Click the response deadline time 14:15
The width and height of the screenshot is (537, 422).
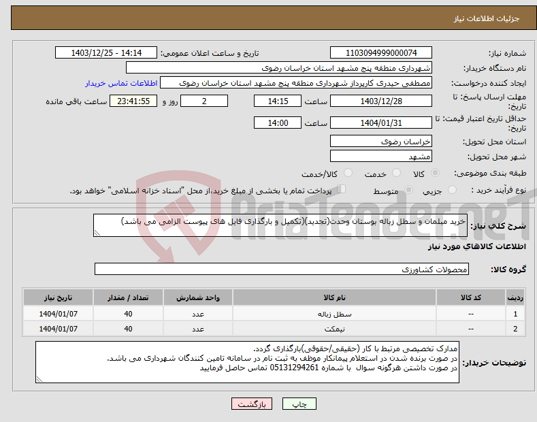click(278, 101)
